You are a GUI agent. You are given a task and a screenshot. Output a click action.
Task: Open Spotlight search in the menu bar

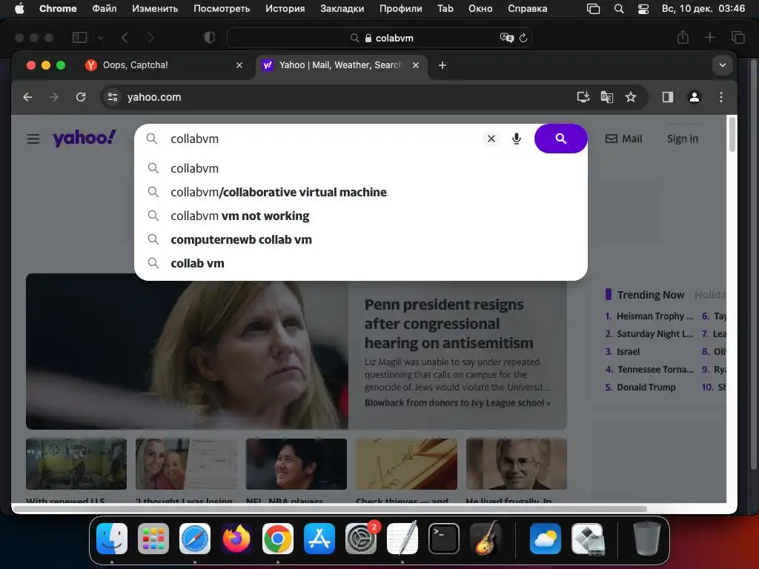619,9
